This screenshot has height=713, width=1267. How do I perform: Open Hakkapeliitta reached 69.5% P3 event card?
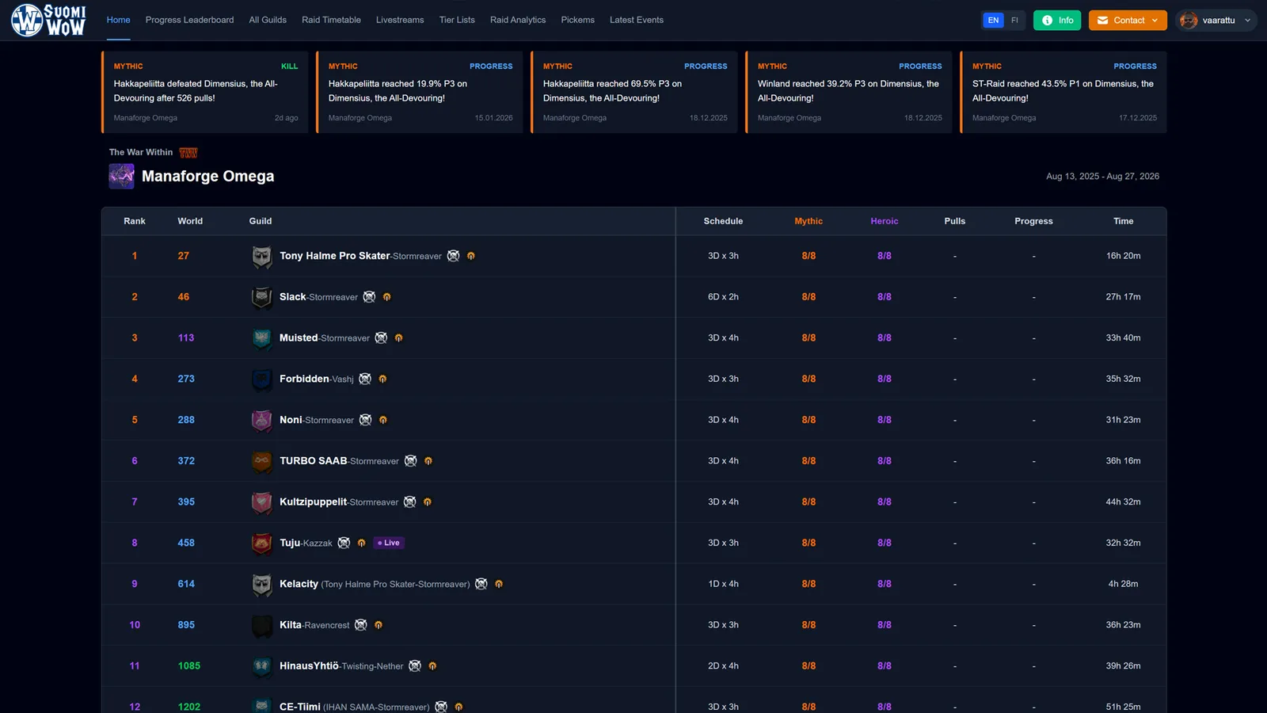[x=634, y=92]
